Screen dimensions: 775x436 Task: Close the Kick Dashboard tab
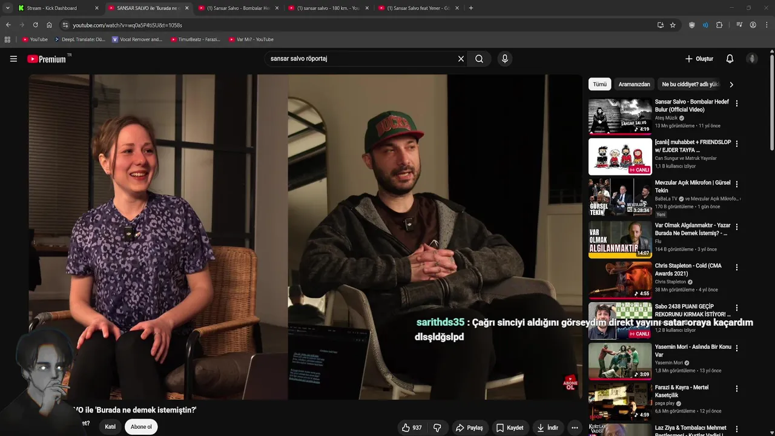point(96,8)
